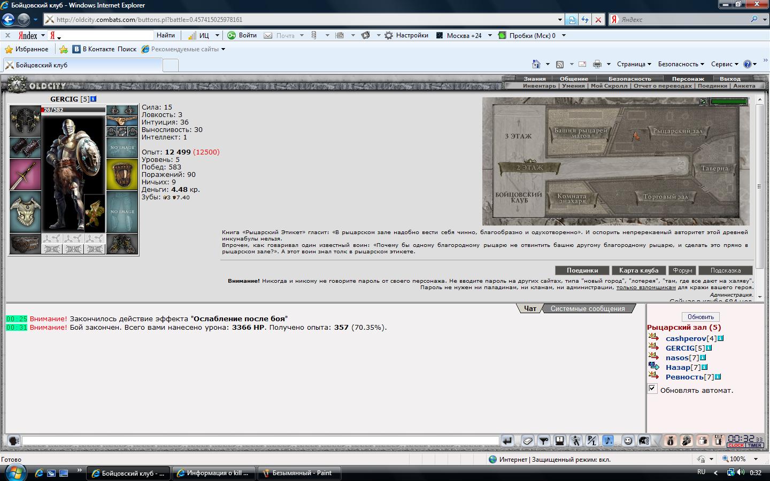Click the earrings equipment slot
This screenshot has height=481, width=770.
pyautogui.click(x=122, y=110)
